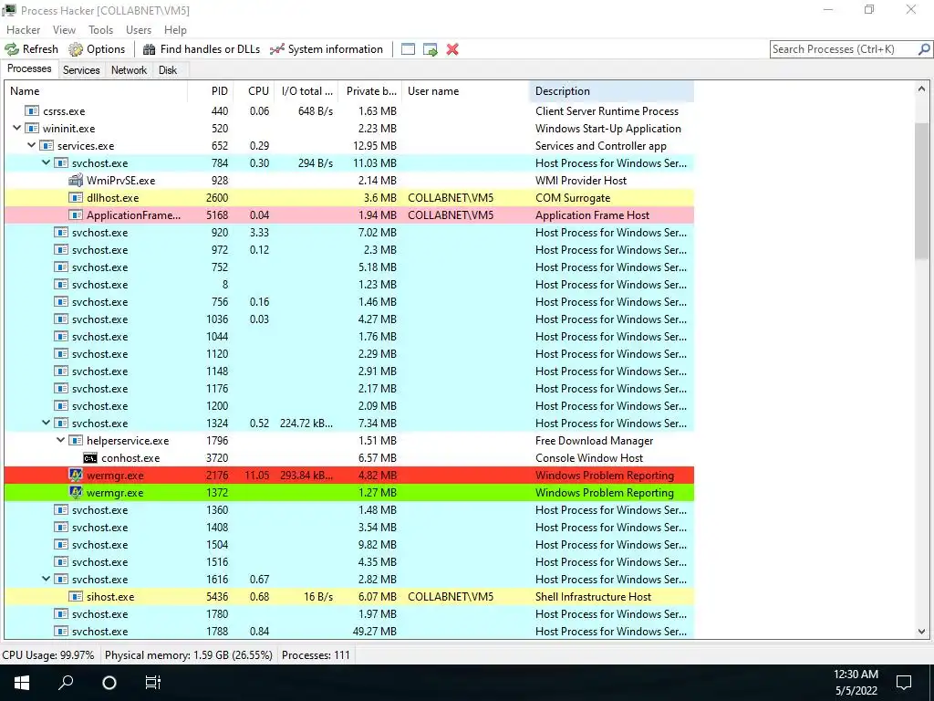Collapse the helperservice.exe tree node
Screen dimensions: 934x701
[61, 440]
